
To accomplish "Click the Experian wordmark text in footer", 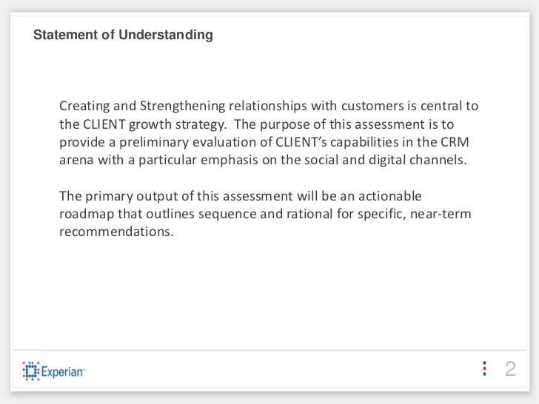I will point(63,371).
